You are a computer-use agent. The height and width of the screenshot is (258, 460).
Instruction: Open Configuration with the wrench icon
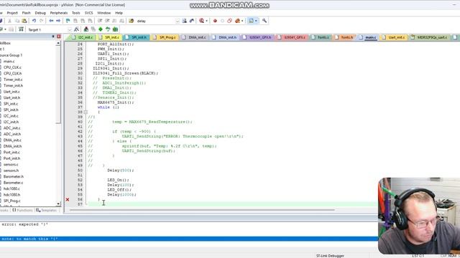(264, 21)
